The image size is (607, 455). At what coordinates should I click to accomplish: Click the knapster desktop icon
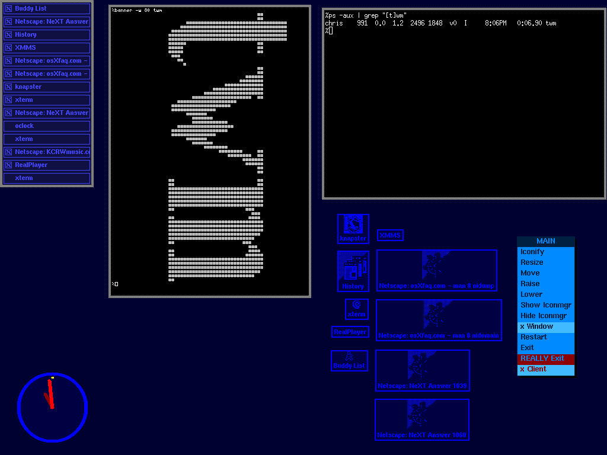pos(353,229)
